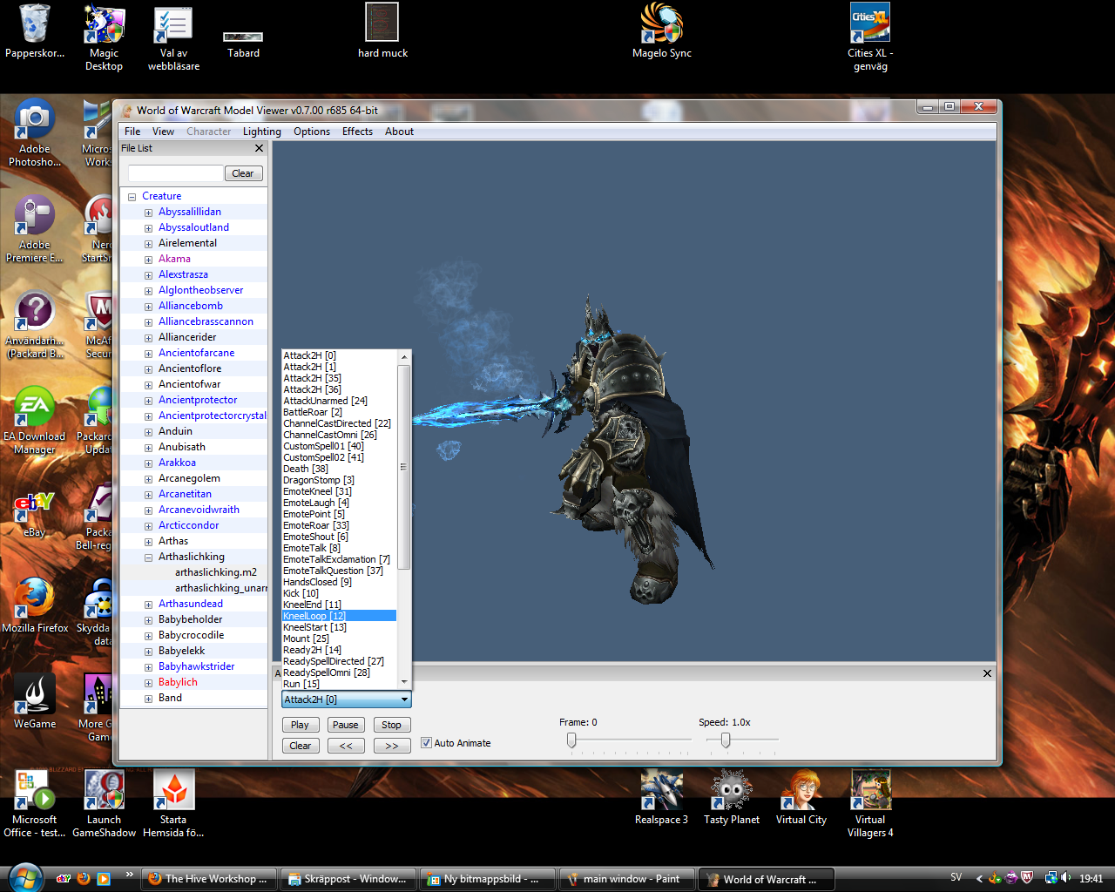The image size is (1115, 892).
Task: Open the Tabard desktop file
Action: [x=243, y=44]
